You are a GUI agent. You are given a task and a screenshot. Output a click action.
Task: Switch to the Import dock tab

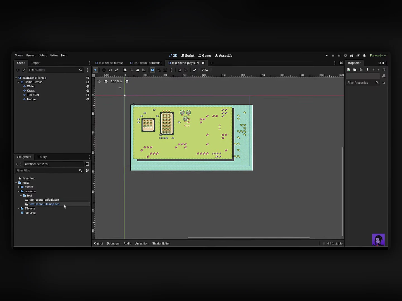(36, 63)
